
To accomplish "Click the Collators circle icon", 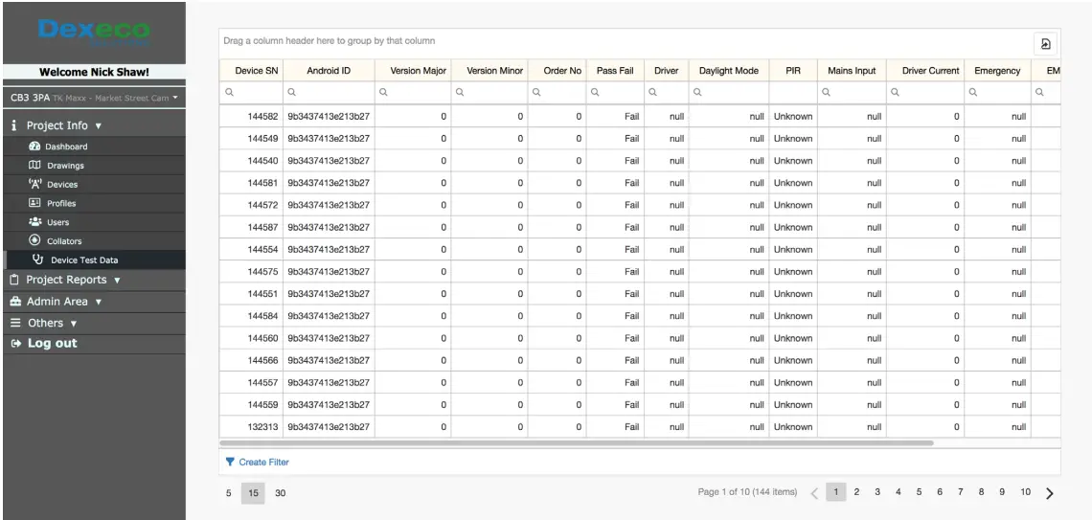I will point(34,240).
